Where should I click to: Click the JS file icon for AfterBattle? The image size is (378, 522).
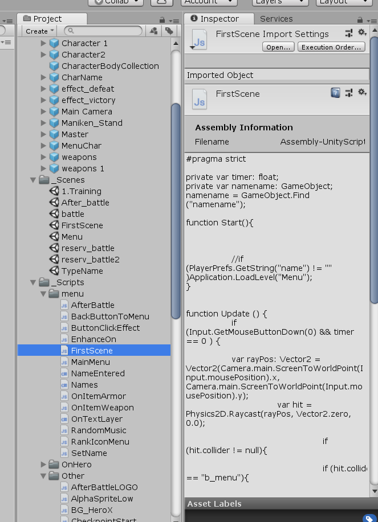click(x=64, y=305)
